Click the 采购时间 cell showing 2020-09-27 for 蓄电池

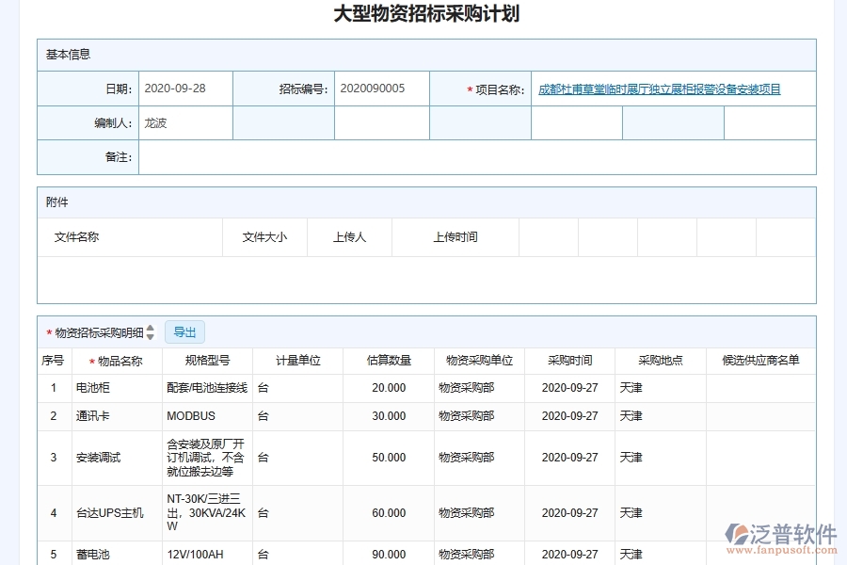tap(571, 554)
